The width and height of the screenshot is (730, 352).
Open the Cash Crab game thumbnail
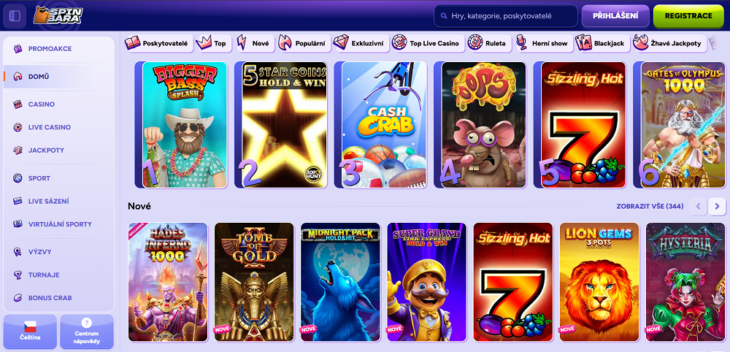point(384,125)
